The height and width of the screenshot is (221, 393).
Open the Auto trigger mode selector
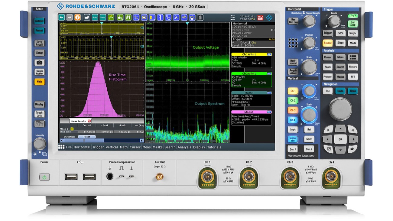tap(272, 39)
